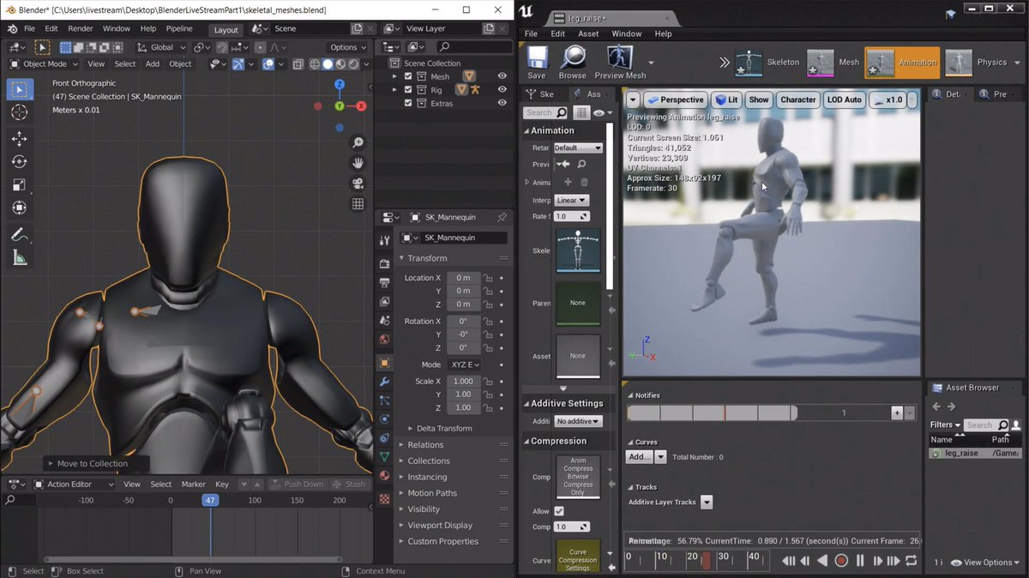Hide the Mesh collection with its eye icon
Image resolution: width=1029 pixels, height=578 pixels.
502,76
